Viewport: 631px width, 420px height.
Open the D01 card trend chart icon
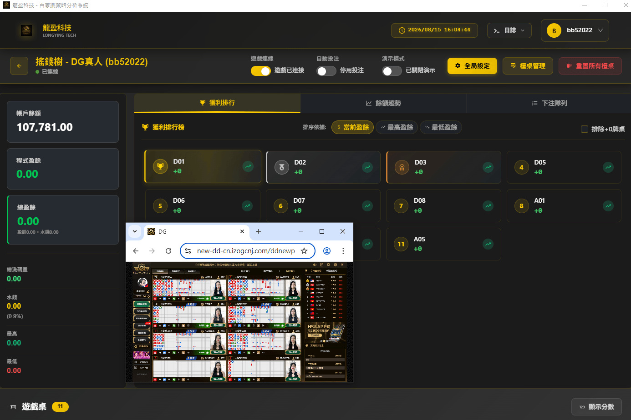248,166
